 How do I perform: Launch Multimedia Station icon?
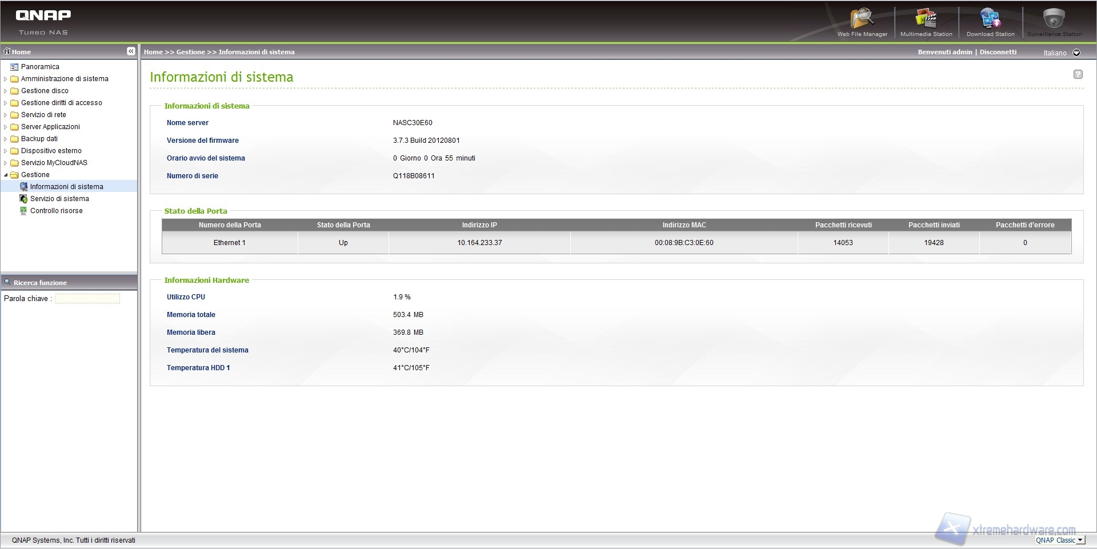point(926,19)
